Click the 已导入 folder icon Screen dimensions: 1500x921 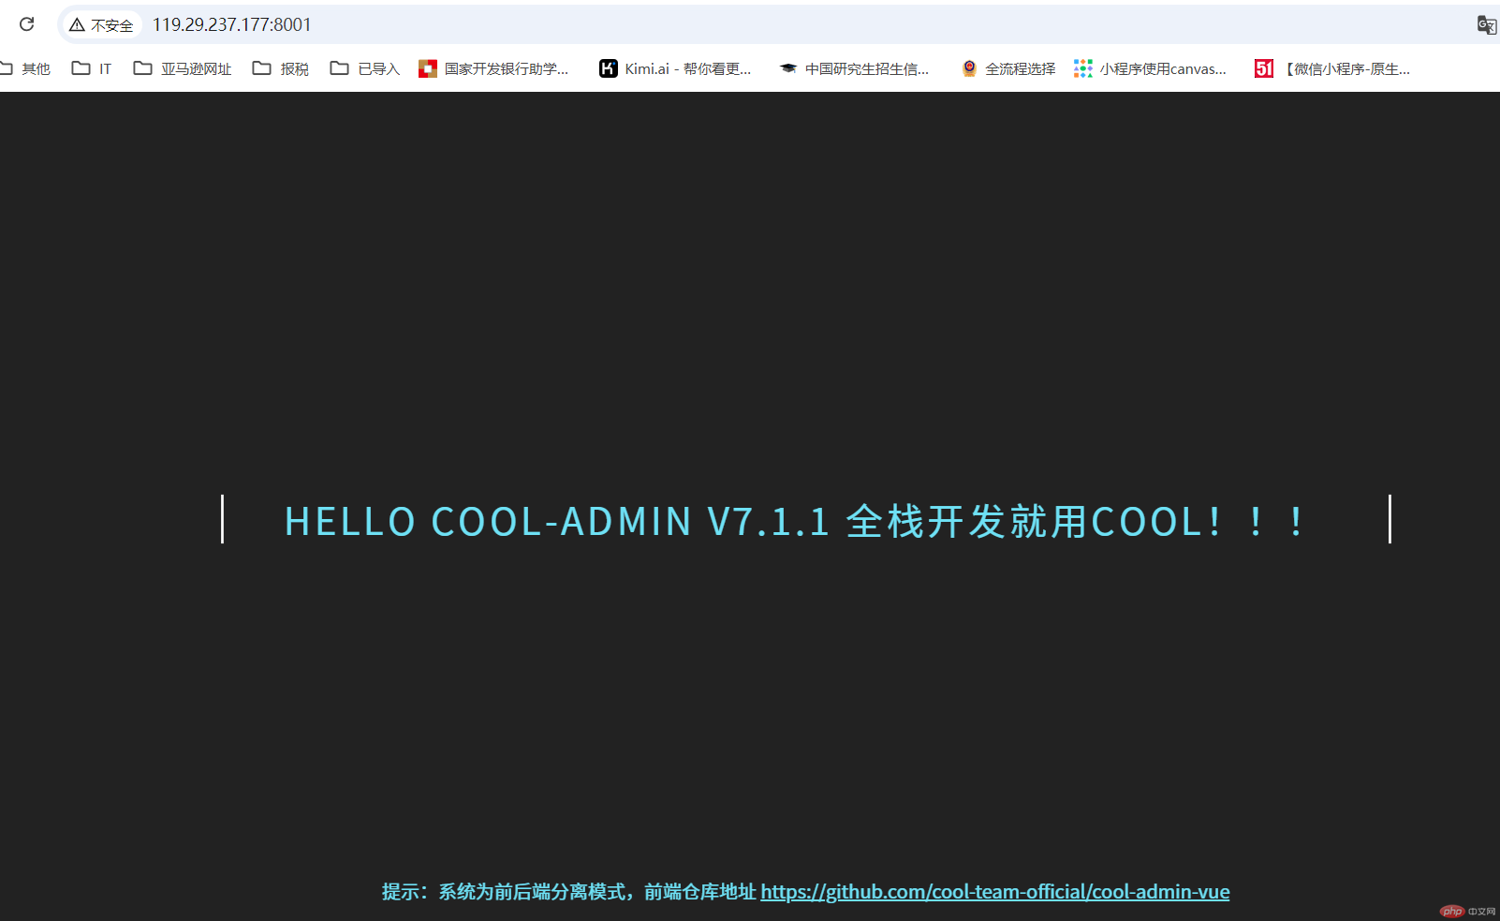tap(340, 68)
